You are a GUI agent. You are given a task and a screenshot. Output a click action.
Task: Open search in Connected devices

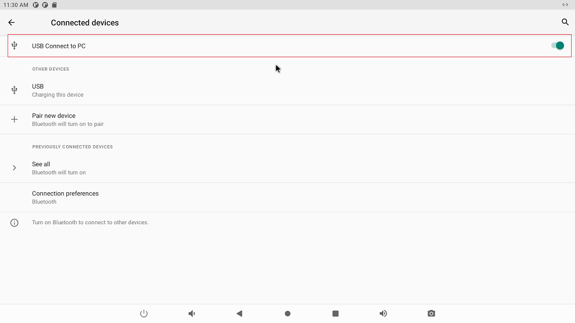(565, 22)
